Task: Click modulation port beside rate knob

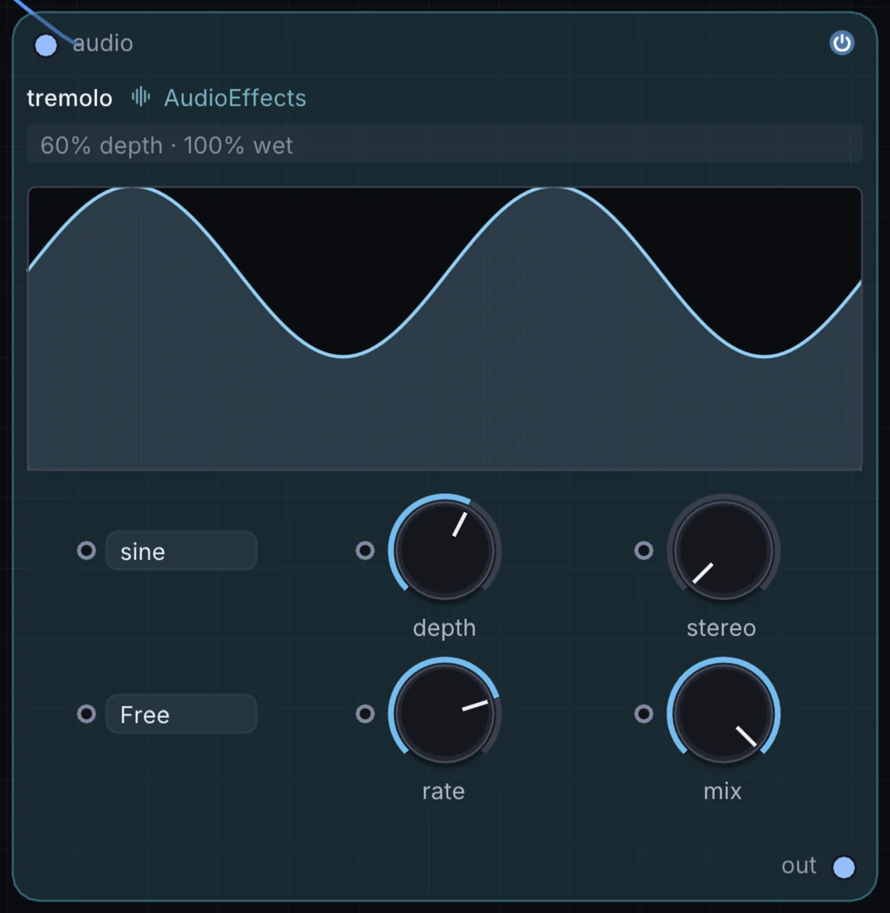Action: click(x=365, y=713)
